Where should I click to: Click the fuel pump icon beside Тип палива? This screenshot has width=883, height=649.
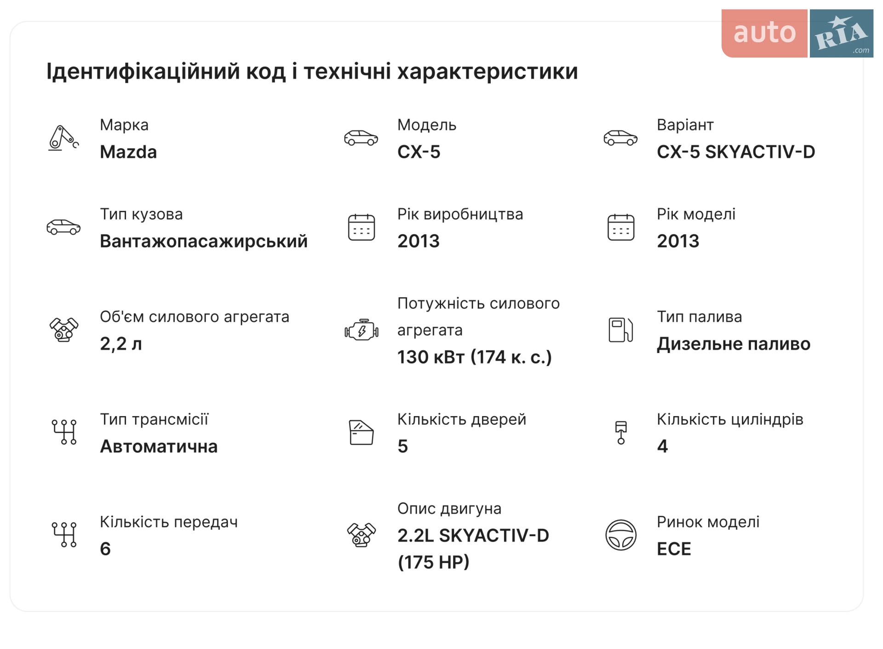621,330
